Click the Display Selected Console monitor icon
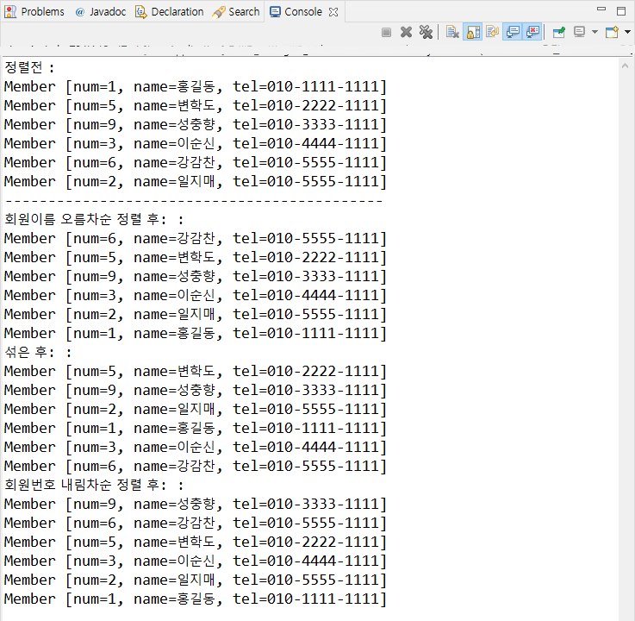This screenshot has height=621, width=635. click(580, 32)
